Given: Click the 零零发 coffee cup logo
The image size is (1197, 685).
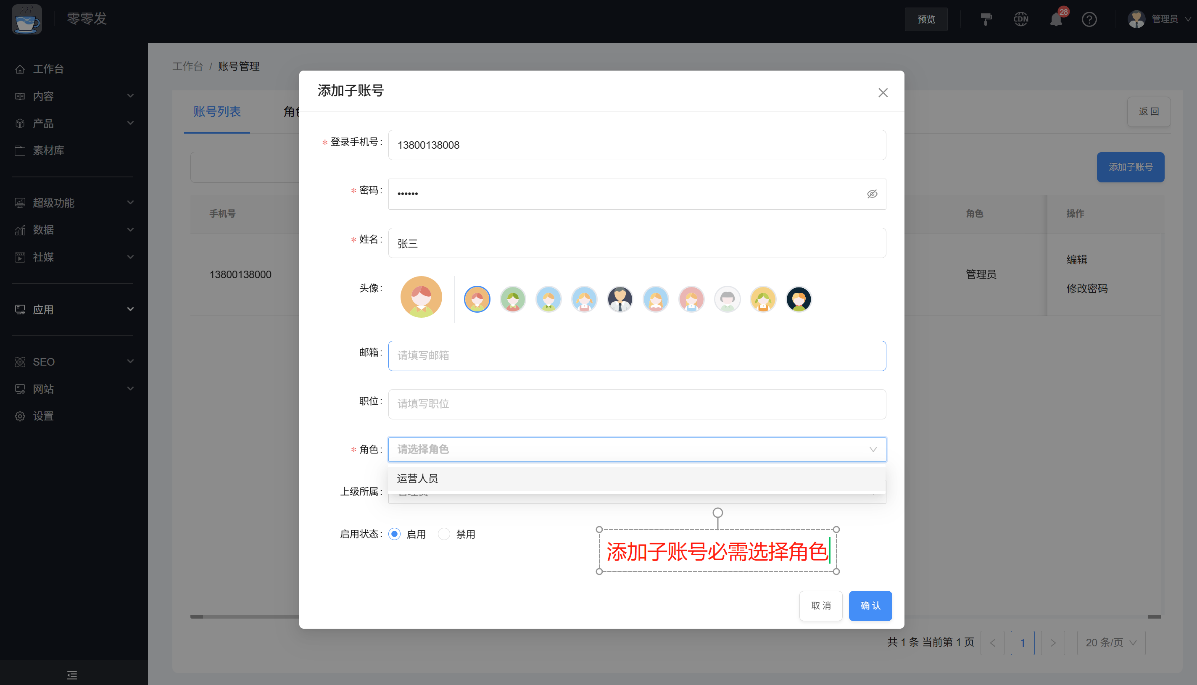Looking at the screenshot, I should tap(27, 19).
